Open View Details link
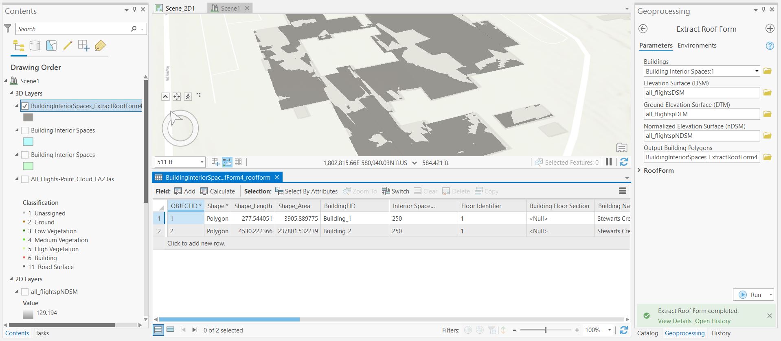 click(674, 321)
